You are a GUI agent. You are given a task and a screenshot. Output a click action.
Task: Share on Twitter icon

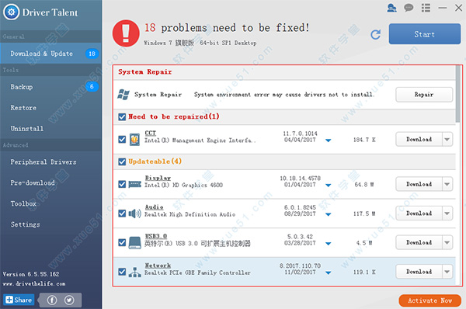click(x=69, y=300)
